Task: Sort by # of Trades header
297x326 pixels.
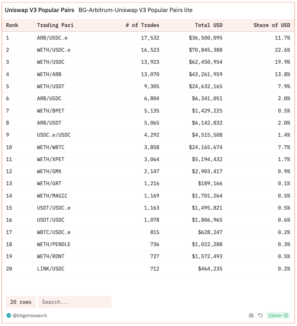Action: (x=143, y=25)
